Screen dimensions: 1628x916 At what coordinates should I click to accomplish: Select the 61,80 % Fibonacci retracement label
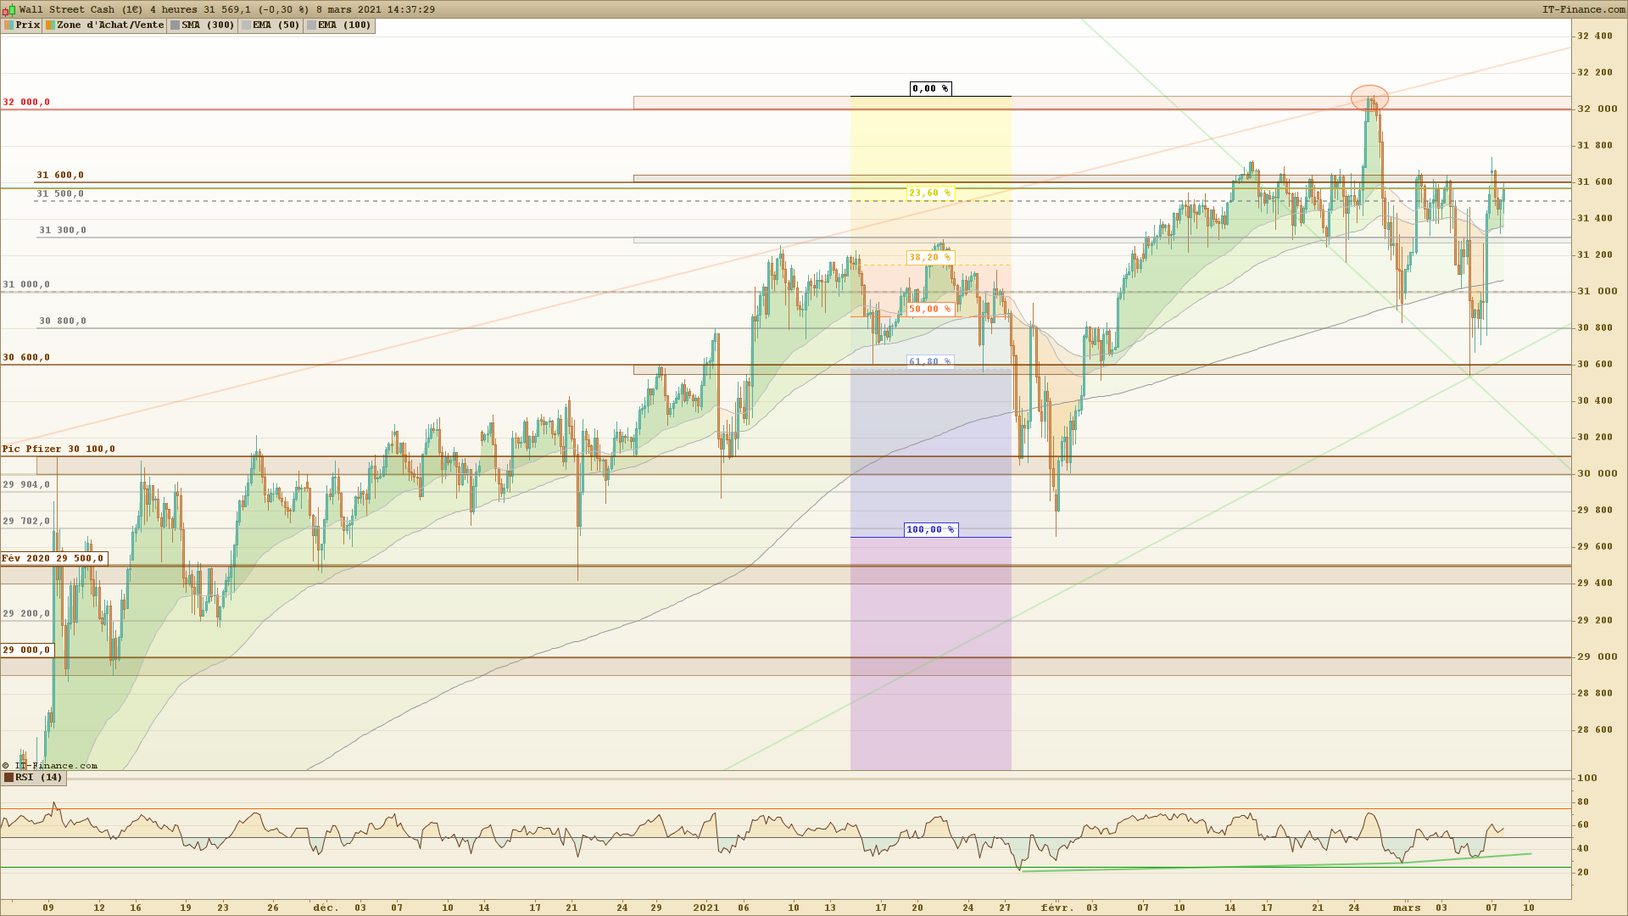point(930,362)
